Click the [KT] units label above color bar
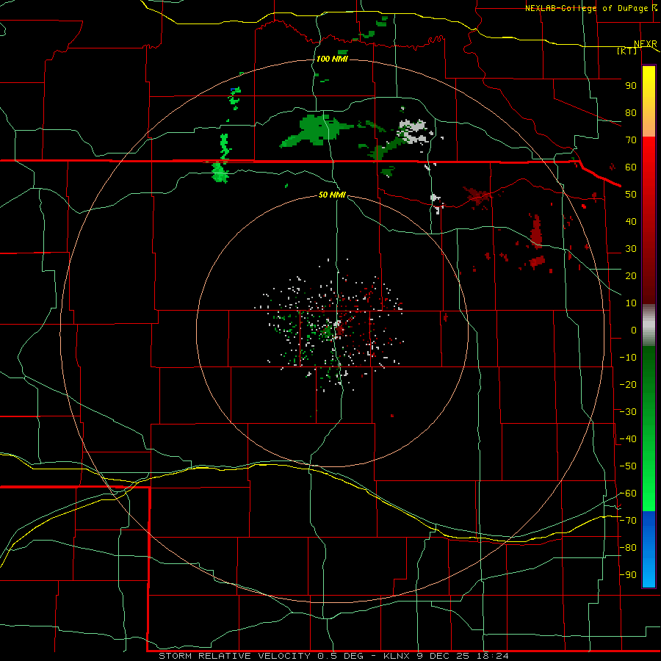 (x=626, y=51)
